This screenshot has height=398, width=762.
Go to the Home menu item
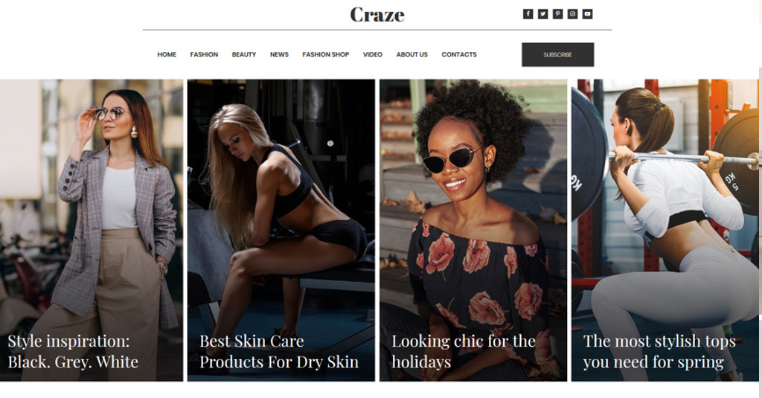point(167,54)
